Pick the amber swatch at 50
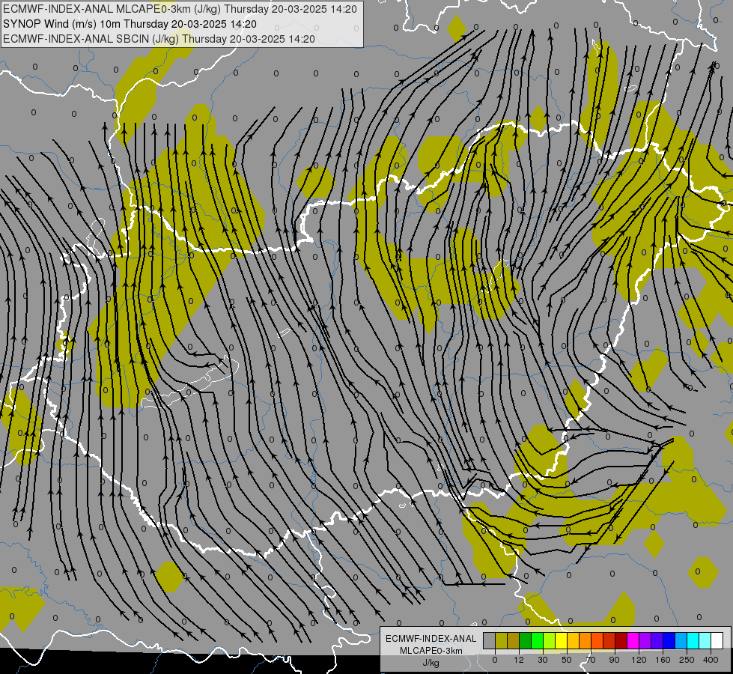The height and width of the screenshot is (674, 733). 573,640
